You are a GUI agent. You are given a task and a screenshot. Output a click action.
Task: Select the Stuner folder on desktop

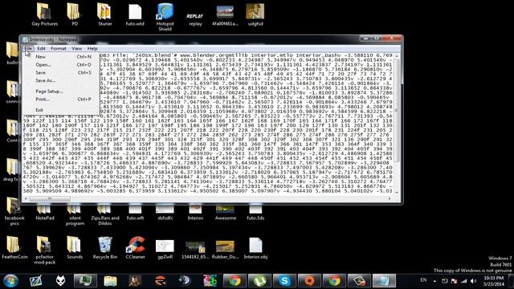(105, 14)
